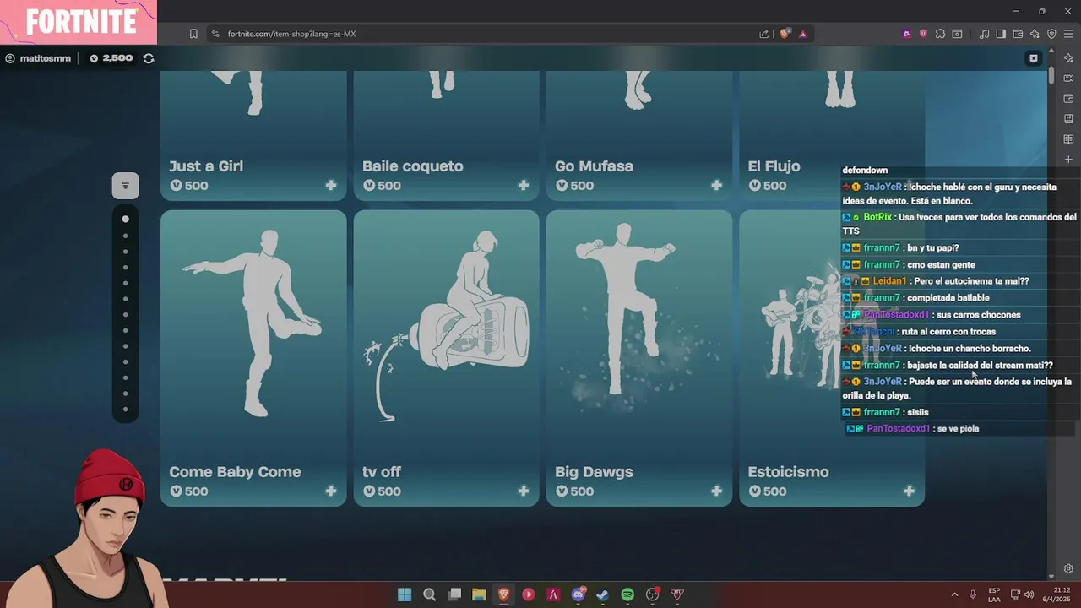The image size is (1081, 608).
Task: Open the shop section filter button
Action: [125, 186]
